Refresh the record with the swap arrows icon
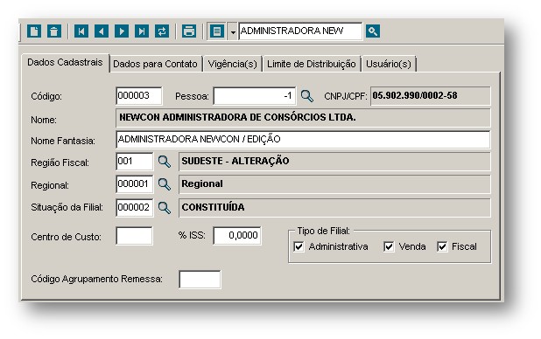This screenshot has height=339, width=541. (162, 31)
